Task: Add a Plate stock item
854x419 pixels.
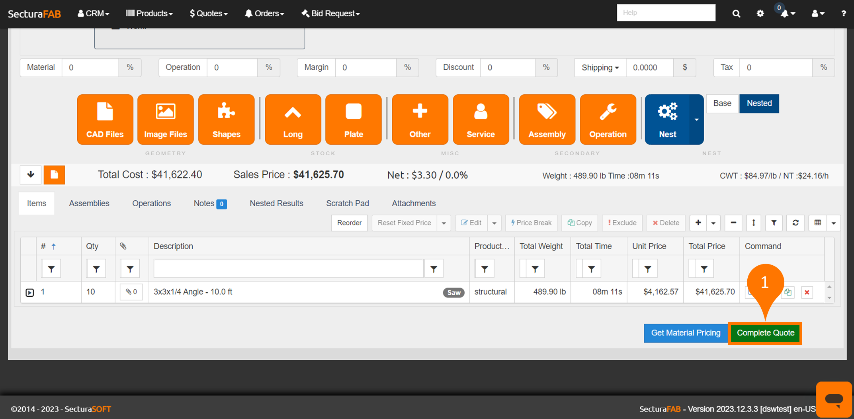Action: [x=353, y=119]
